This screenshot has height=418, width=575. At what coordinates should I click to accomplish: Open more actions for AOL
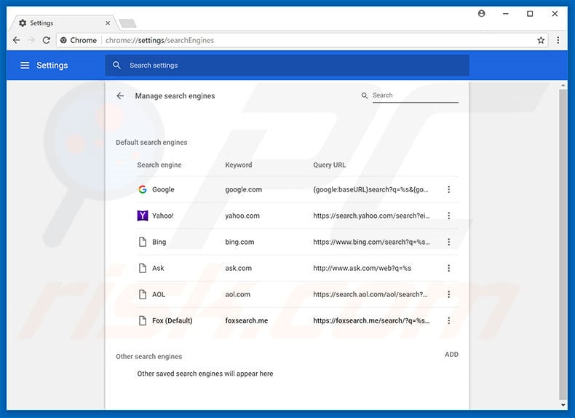pos(448,294)
